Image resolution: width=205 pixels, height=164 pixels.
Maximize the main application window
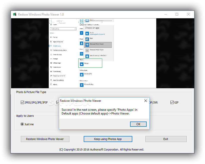coord(177,14)
